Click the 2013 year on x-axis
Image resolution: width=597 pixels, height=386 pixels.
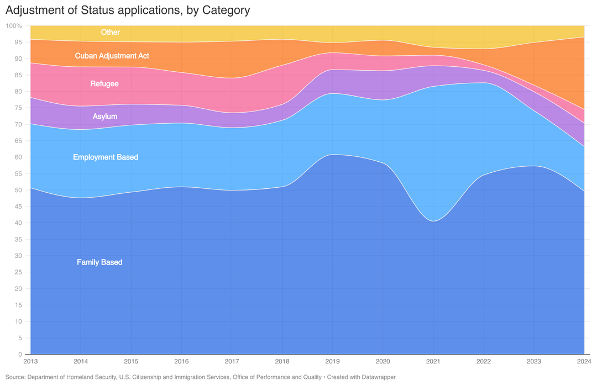[30, 362]
